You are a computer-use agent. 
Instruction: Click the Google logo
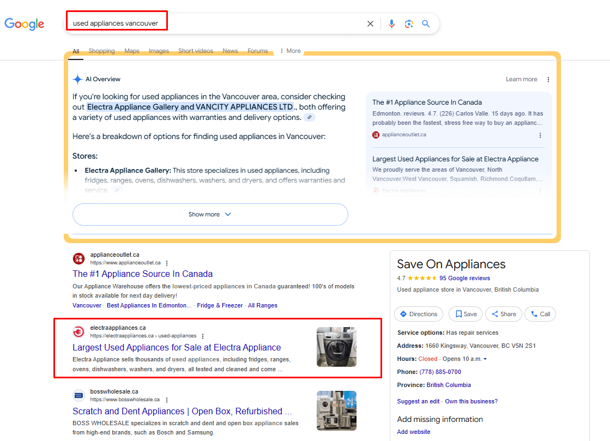tap(24, 24)
